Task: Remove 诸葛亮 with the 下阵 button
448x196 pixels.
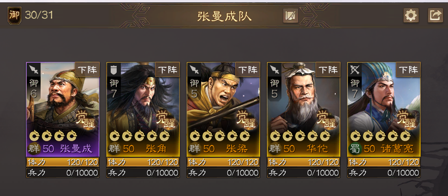Action: click(408, 70)
